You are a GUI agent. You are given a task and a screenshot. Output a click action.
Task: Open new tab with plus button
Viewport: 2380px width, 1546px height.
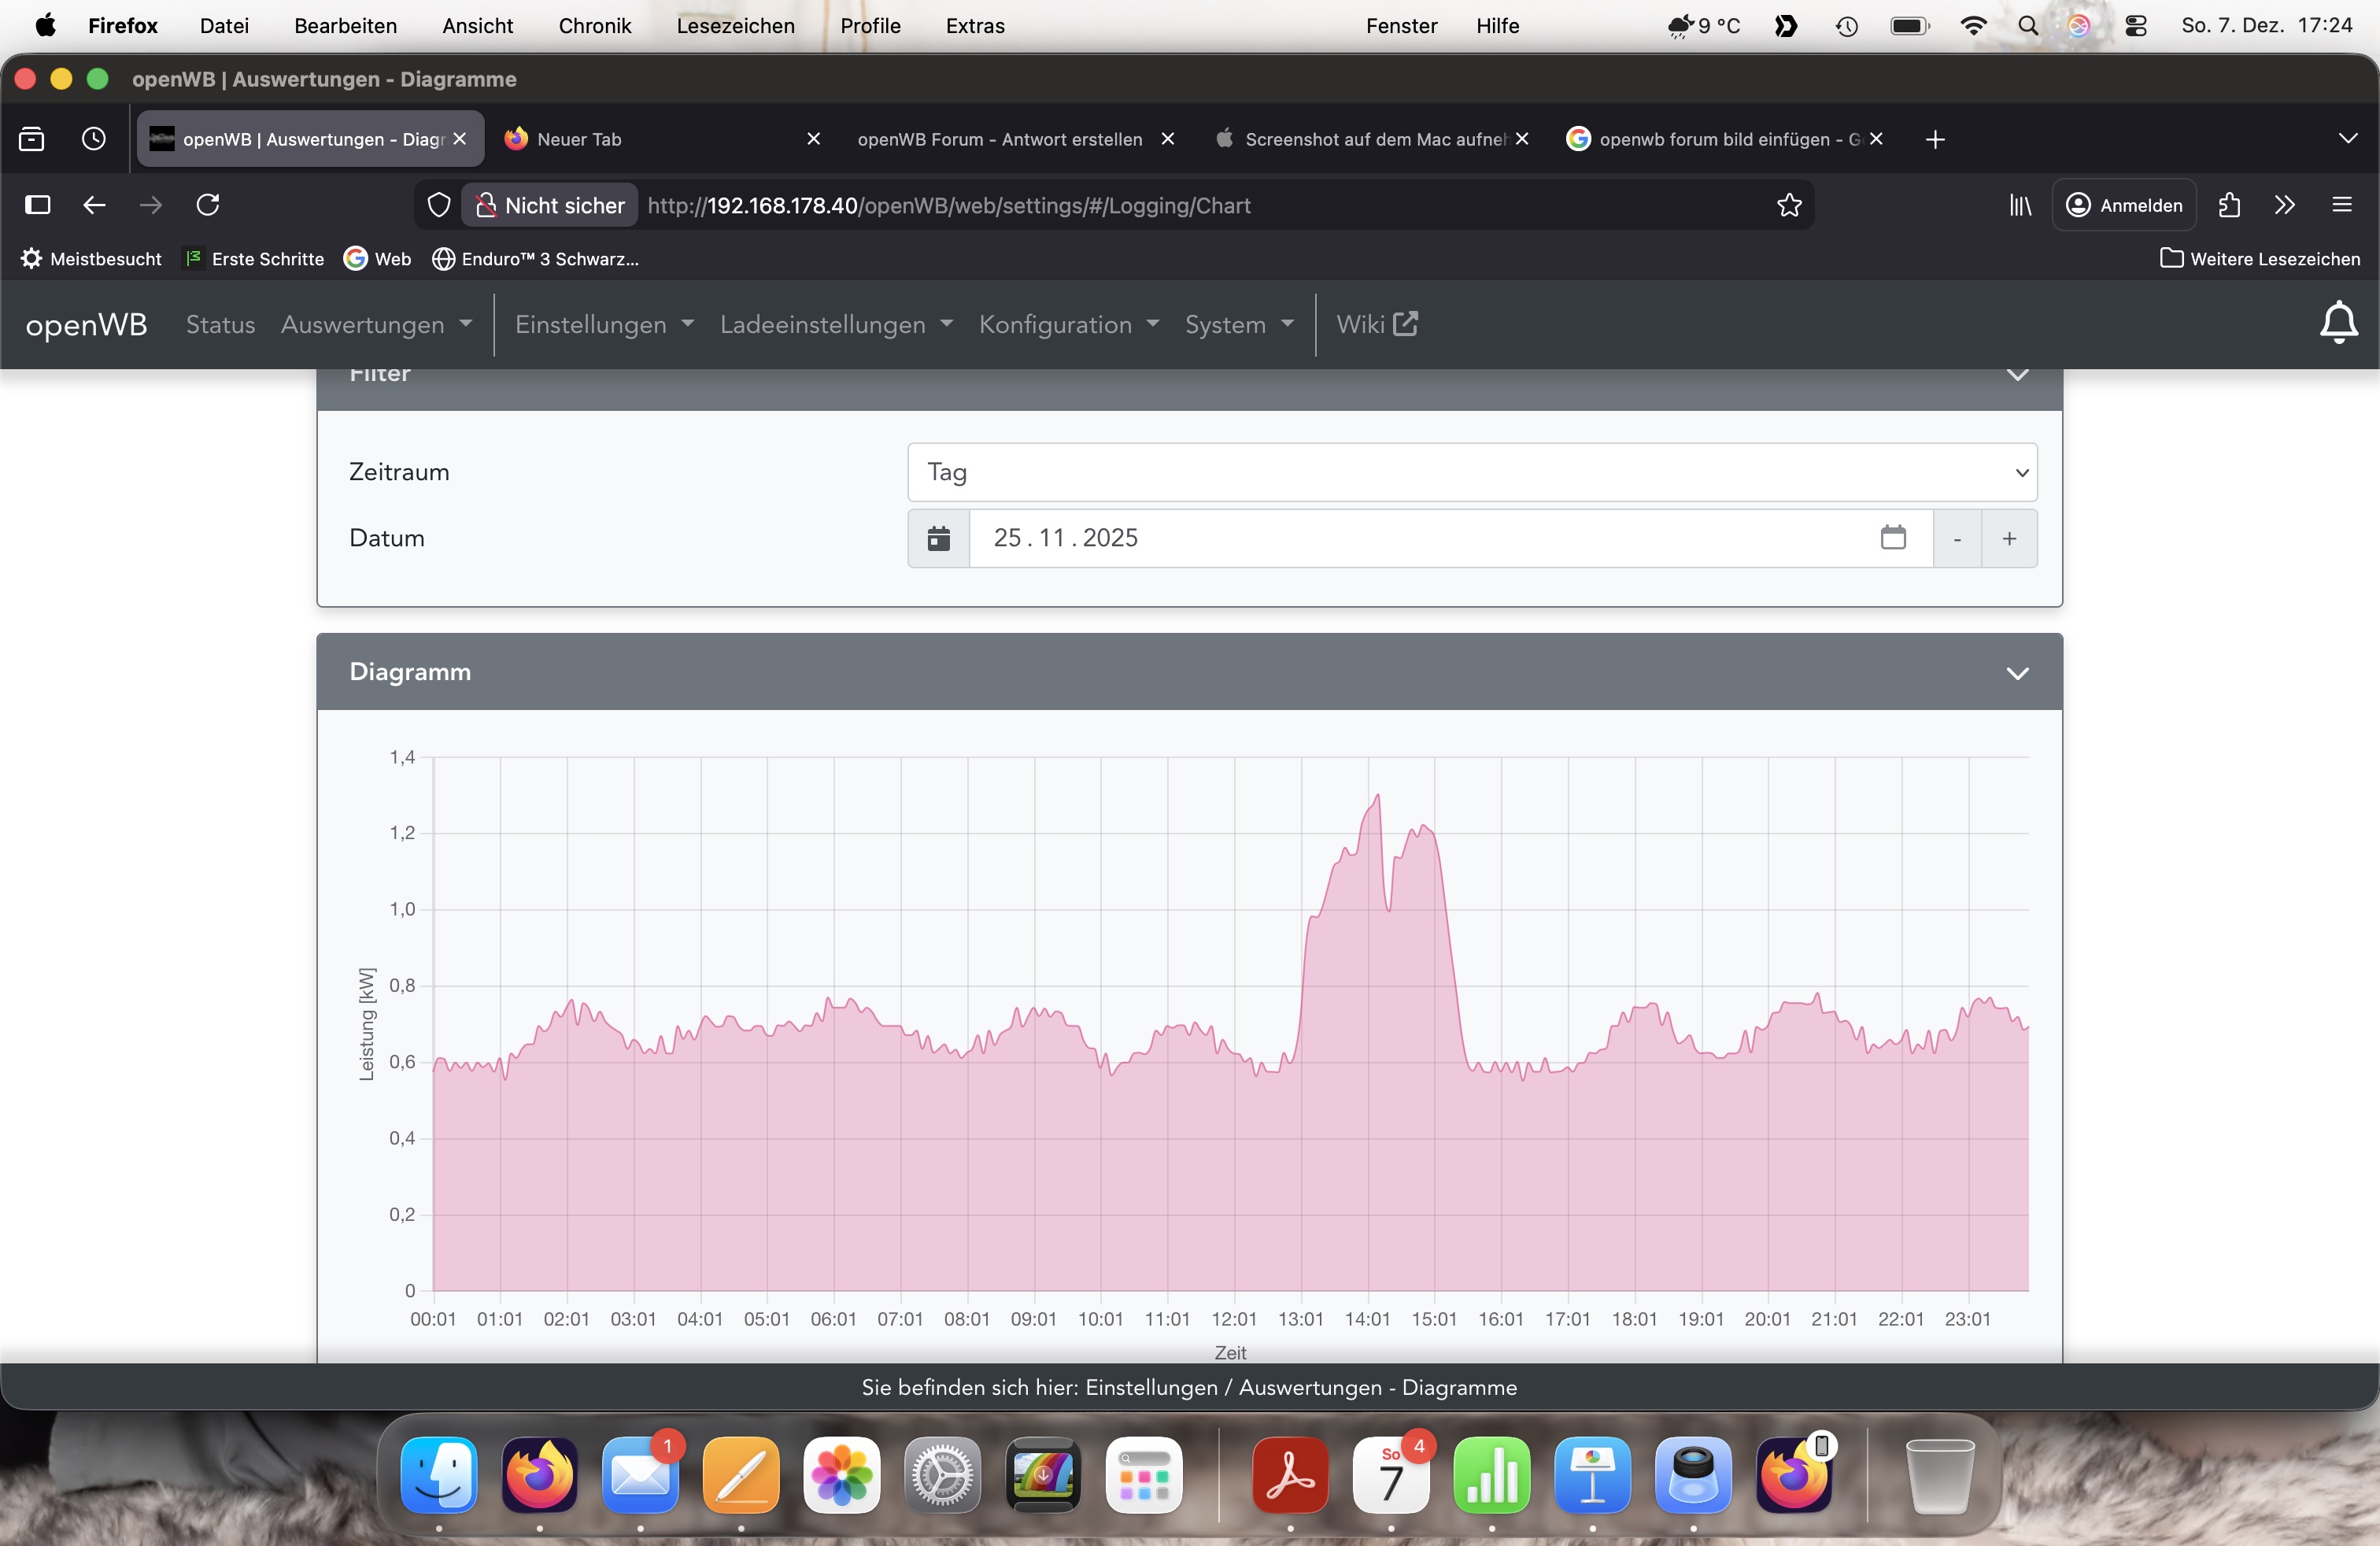point(1935,139)
